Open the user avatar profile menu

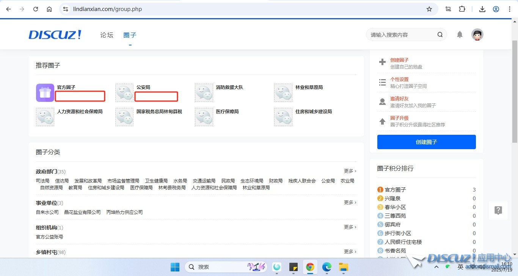[x=477, y=35]
